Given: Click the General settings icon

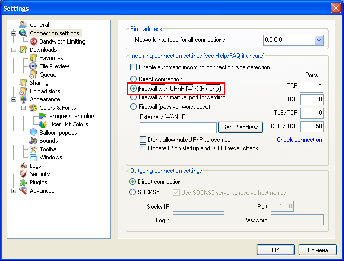Looking at the screenshot, I should (x=23, y=25).
